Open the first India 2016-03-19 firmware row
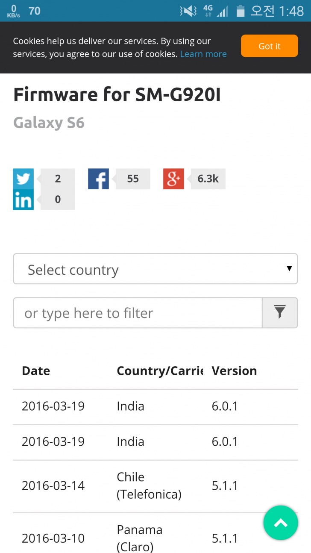 point(155,406)
